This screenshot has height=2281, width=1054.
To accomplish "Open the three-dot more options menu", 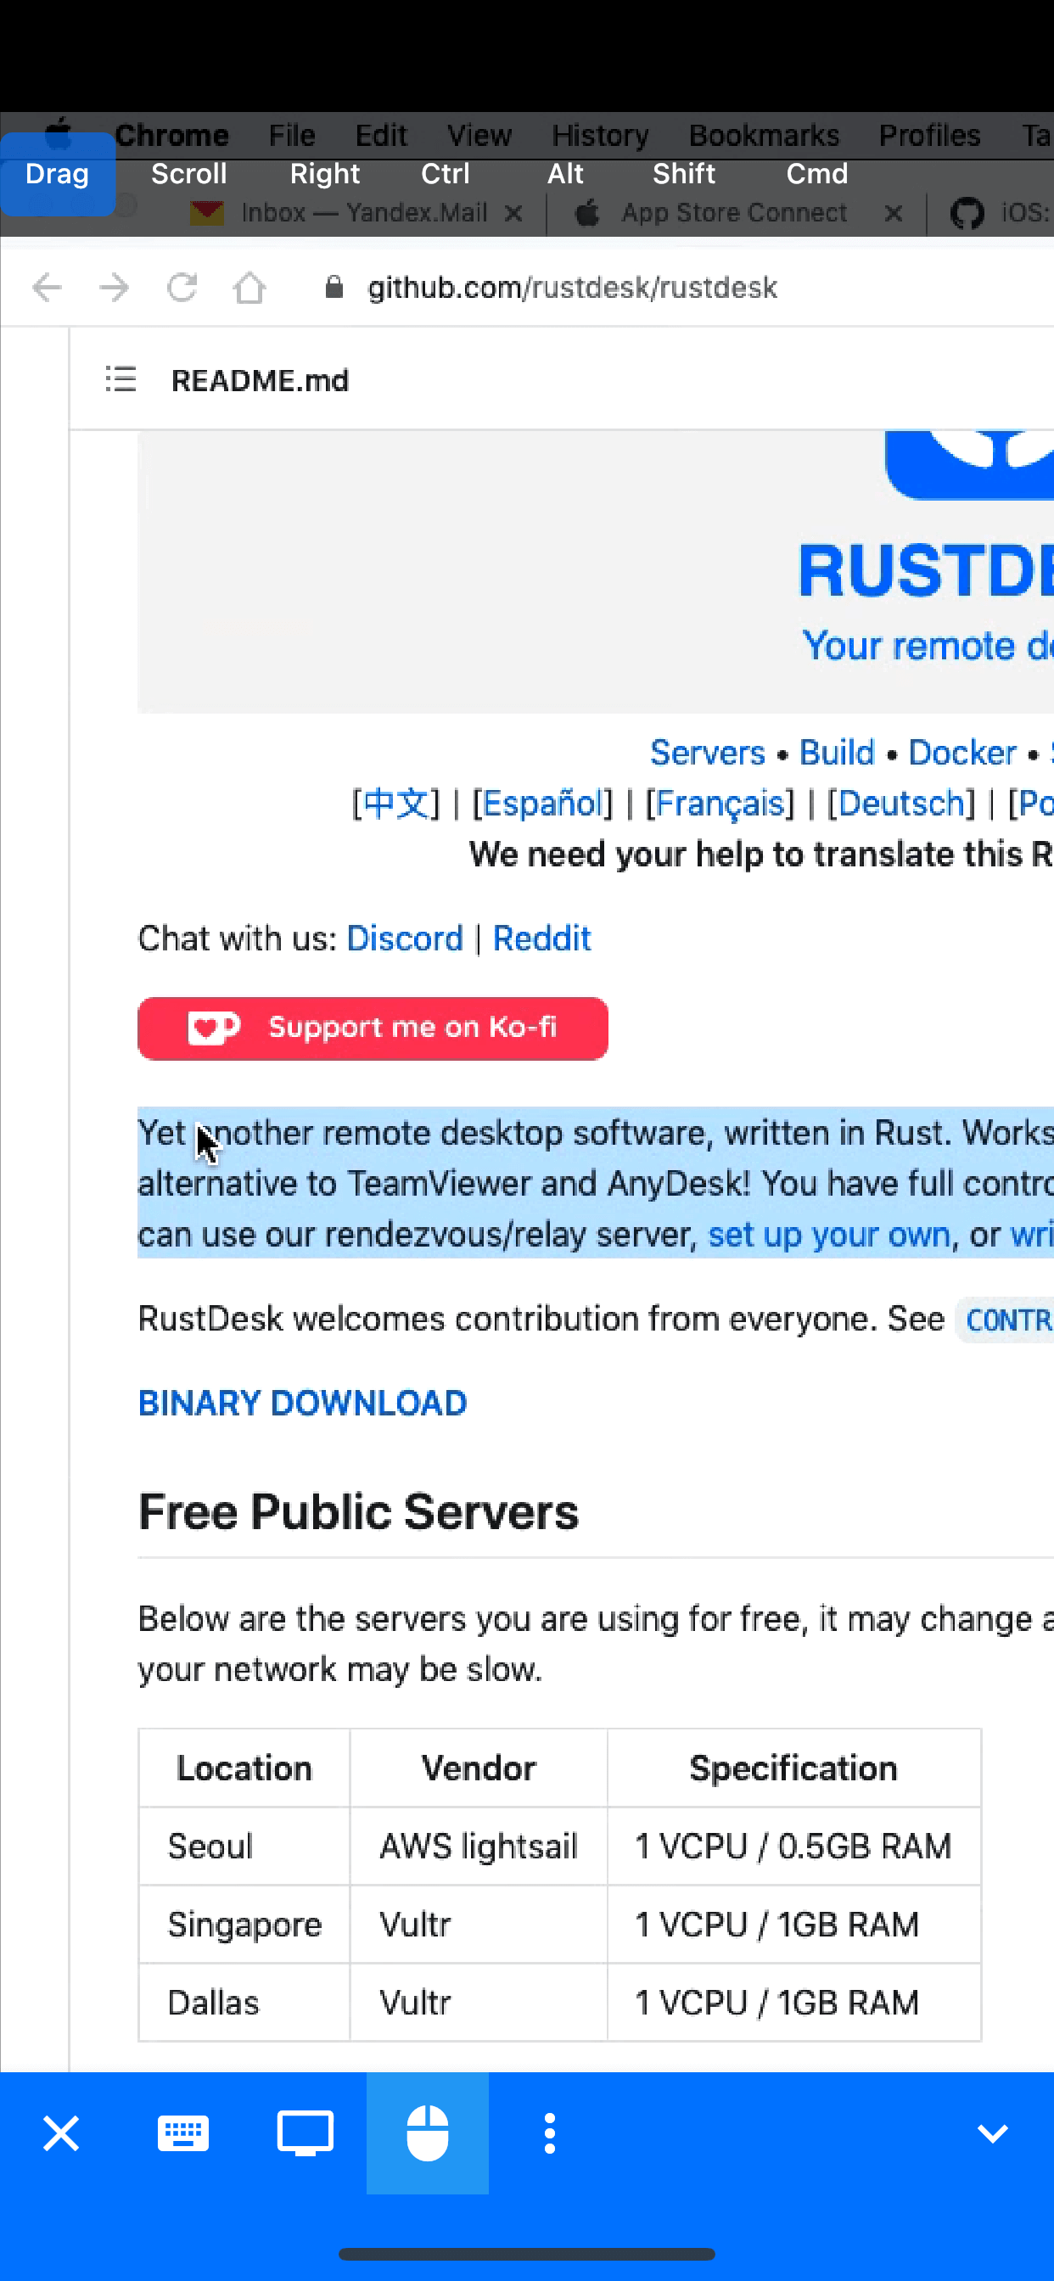I will pos(550,2133).
